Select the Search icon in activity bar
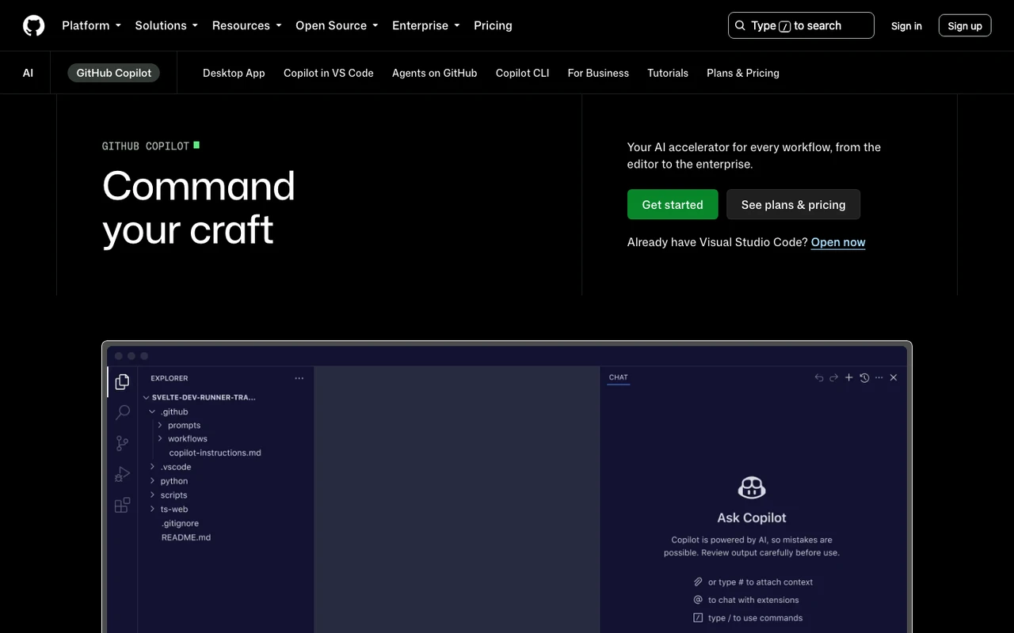The image size is (1014, 633). coord(122,412)
